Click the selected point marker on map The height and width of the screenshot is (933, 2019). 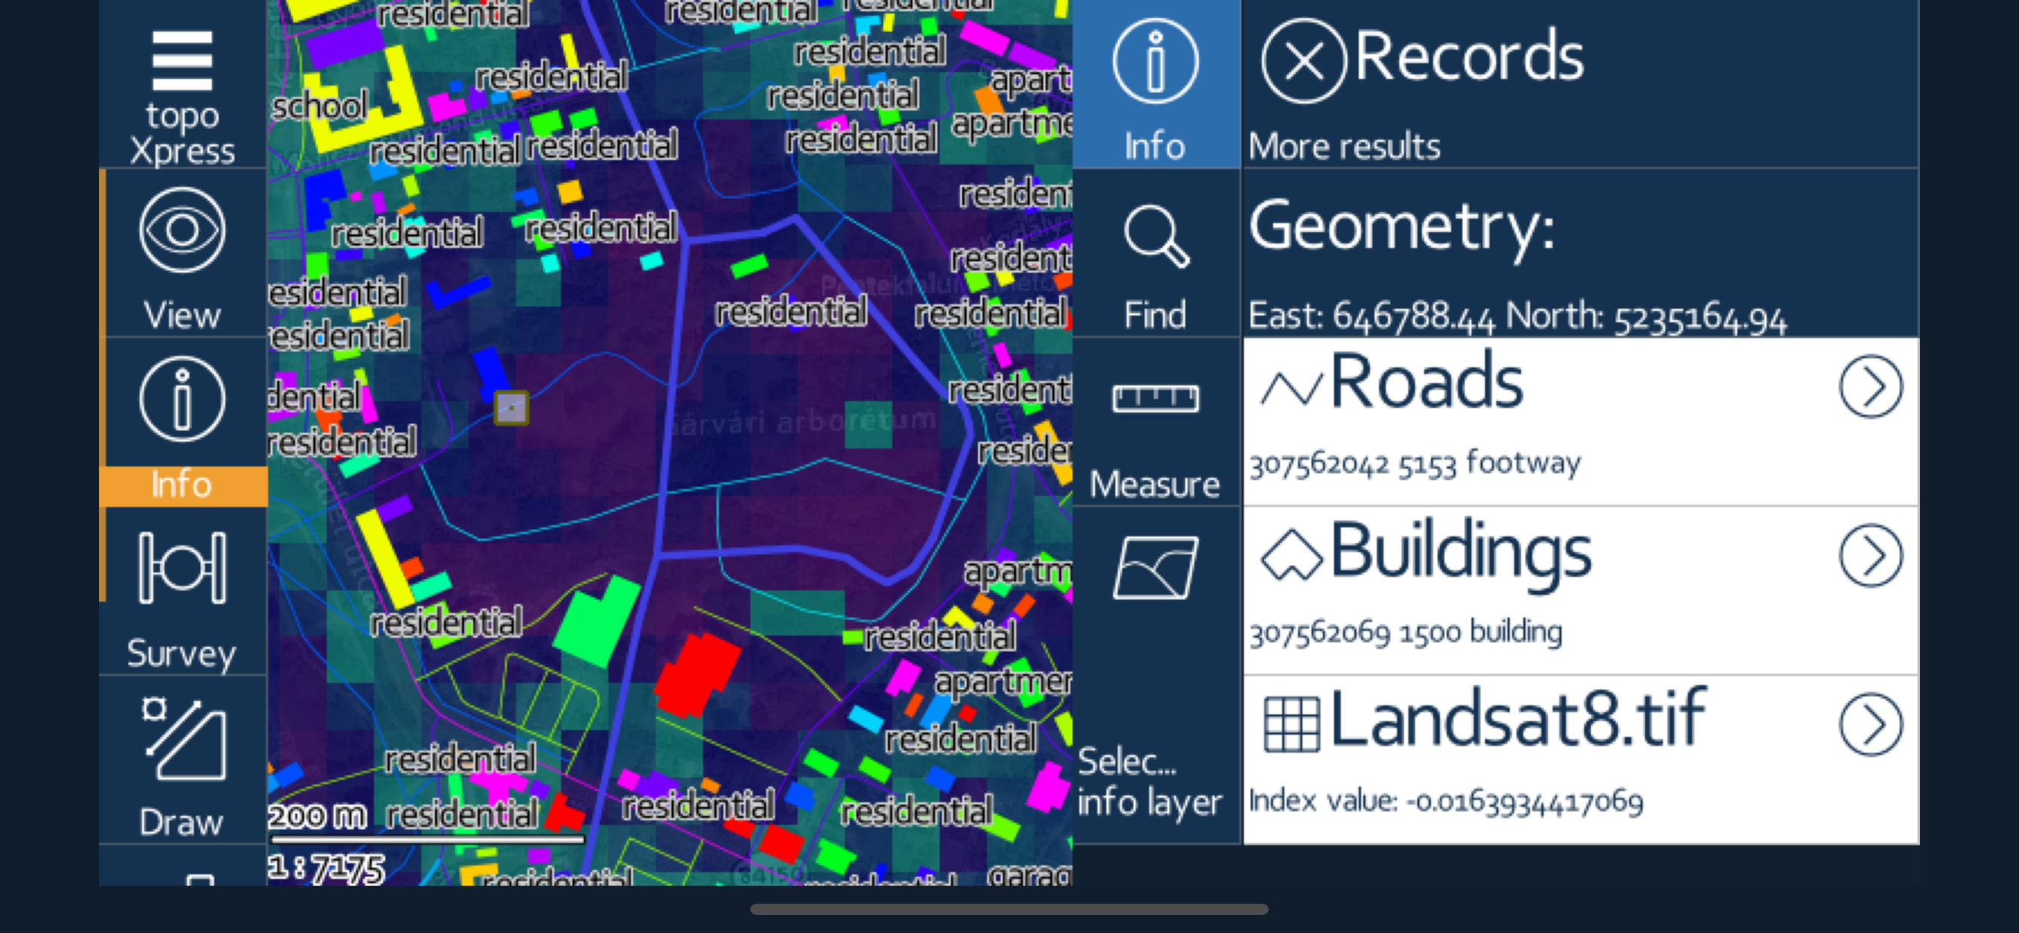click(x=511, y=409)
